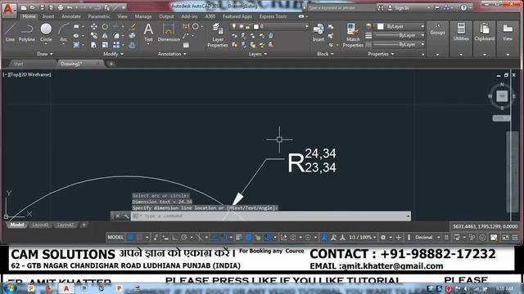Click the Offset tool icon
This screenshot has height=294, width=524.
[x=133, y=45]
